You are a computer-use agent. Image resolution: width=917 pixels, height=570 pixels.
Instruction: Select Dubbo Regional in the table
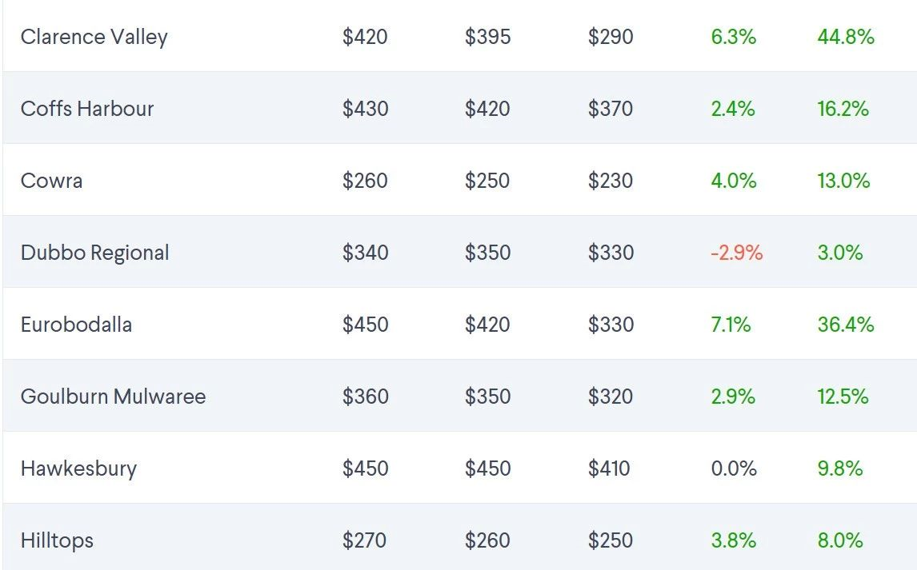[94, 253]
